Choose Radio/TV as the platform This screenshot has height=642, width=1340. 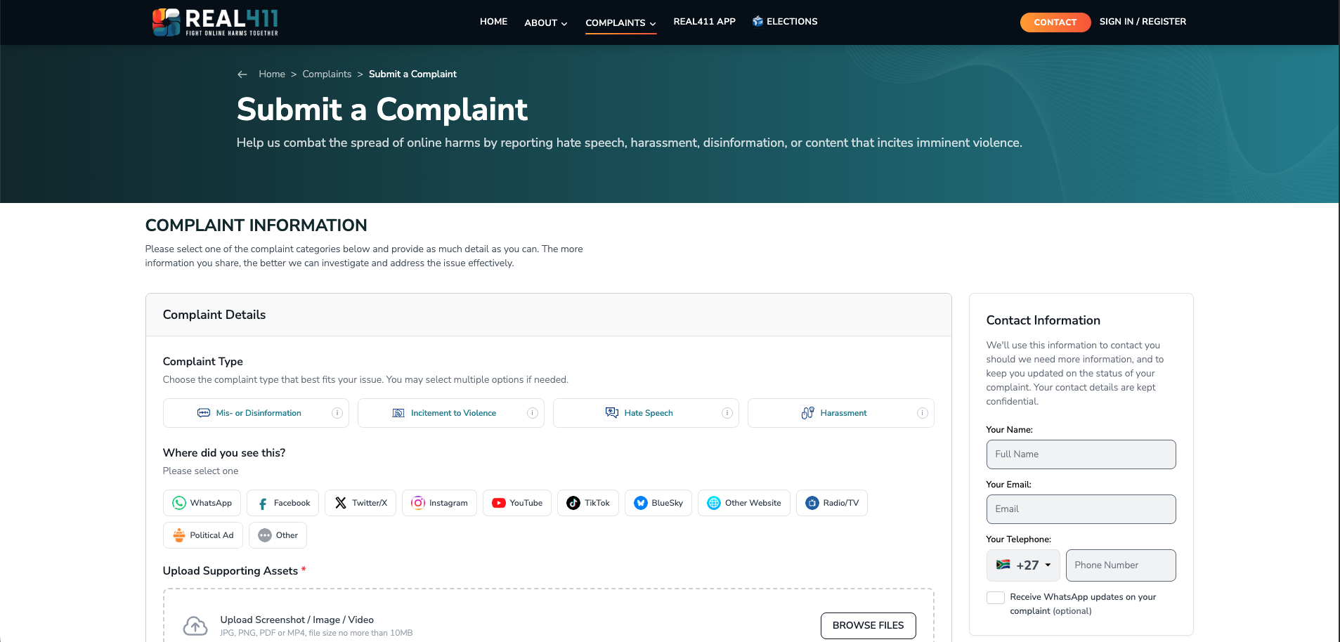(832, 503)
